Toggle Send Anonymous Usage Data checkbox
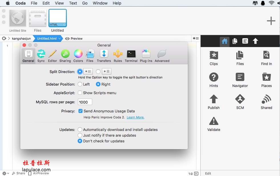 point(80,111)
